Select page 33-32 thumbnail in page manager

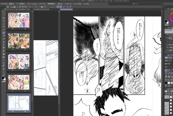coord(19,103)
